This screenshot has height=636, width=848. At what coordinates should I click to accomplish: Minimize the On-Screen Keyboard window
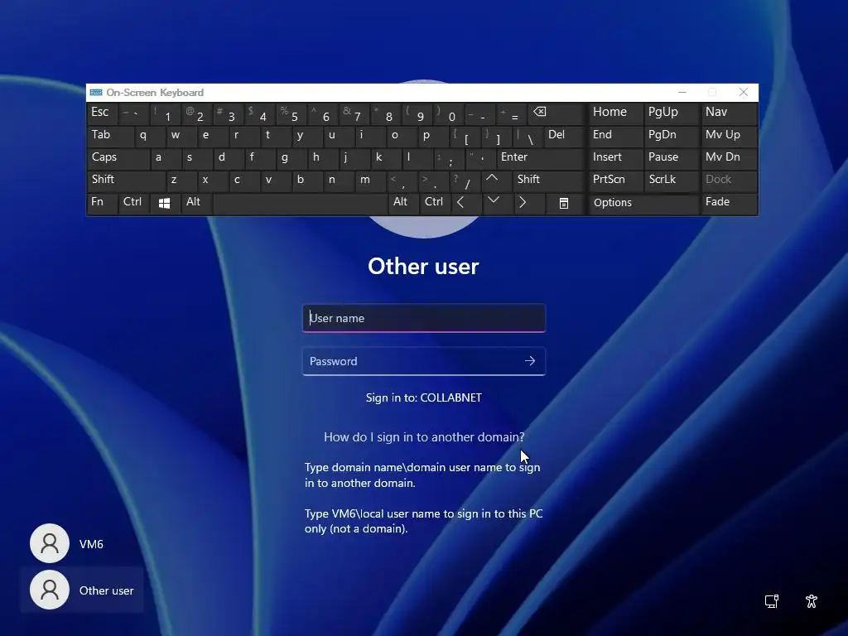point(682,93)
